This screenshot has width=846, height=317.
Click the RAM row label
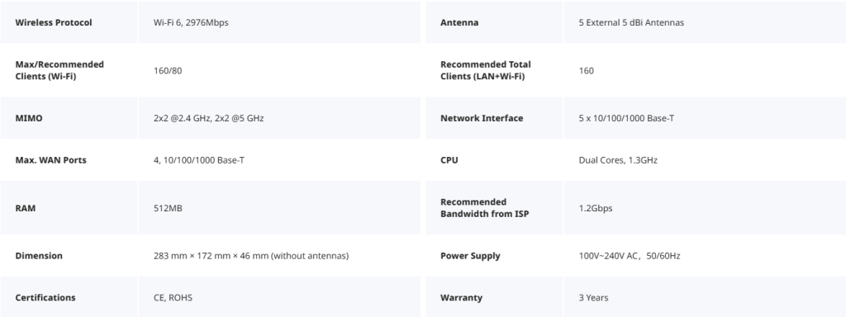[26, 208]
